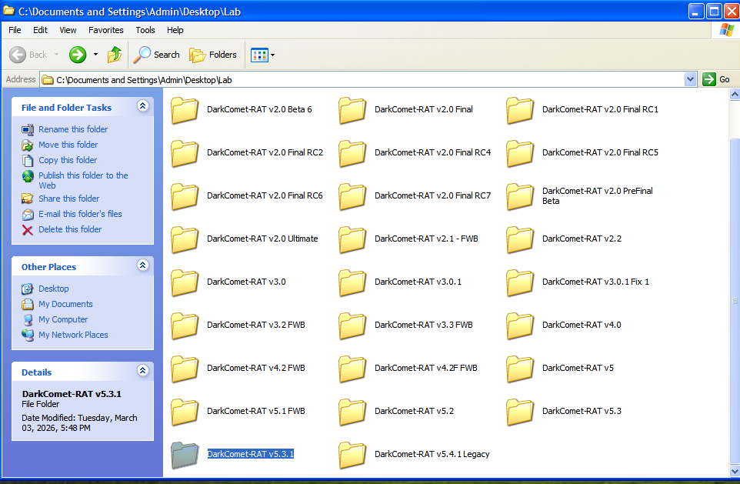Click the Delete this folder red X icon
The image size is (740, 484).
click(x=28, y=229)
